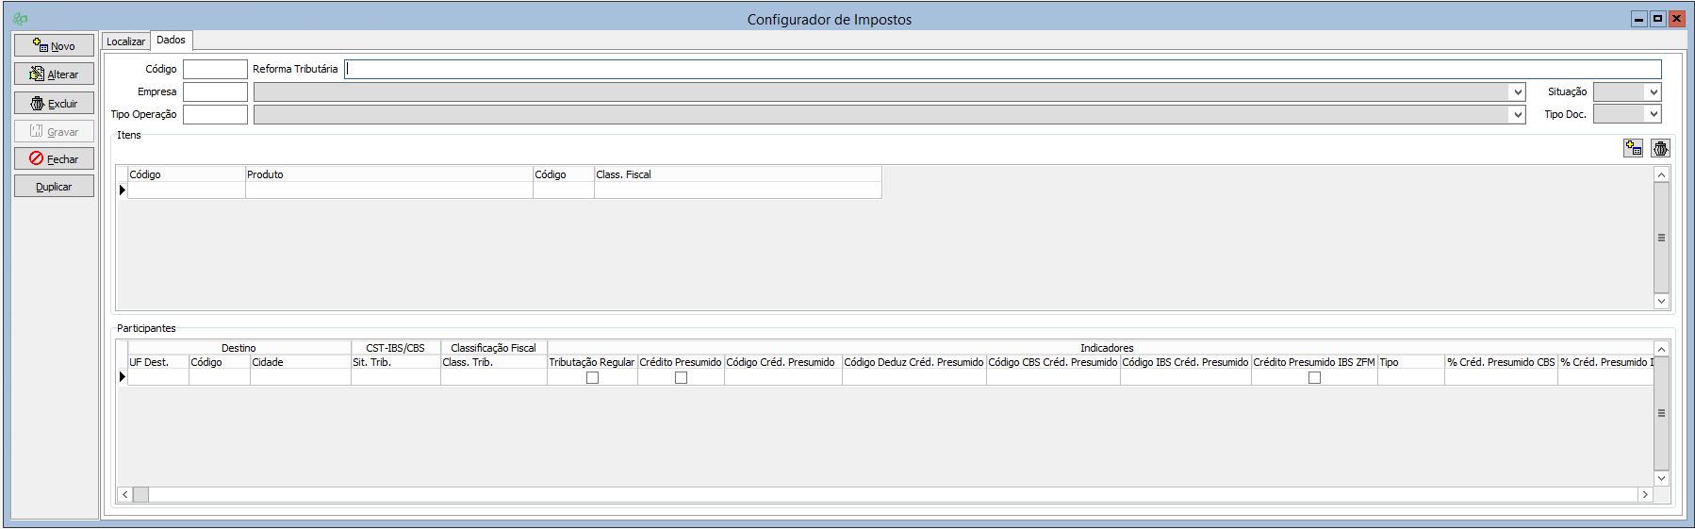This screenshot has height=529, width=1695.
Task: Open the Tipo Doc. dropdown
Action: coord(1653,115)
